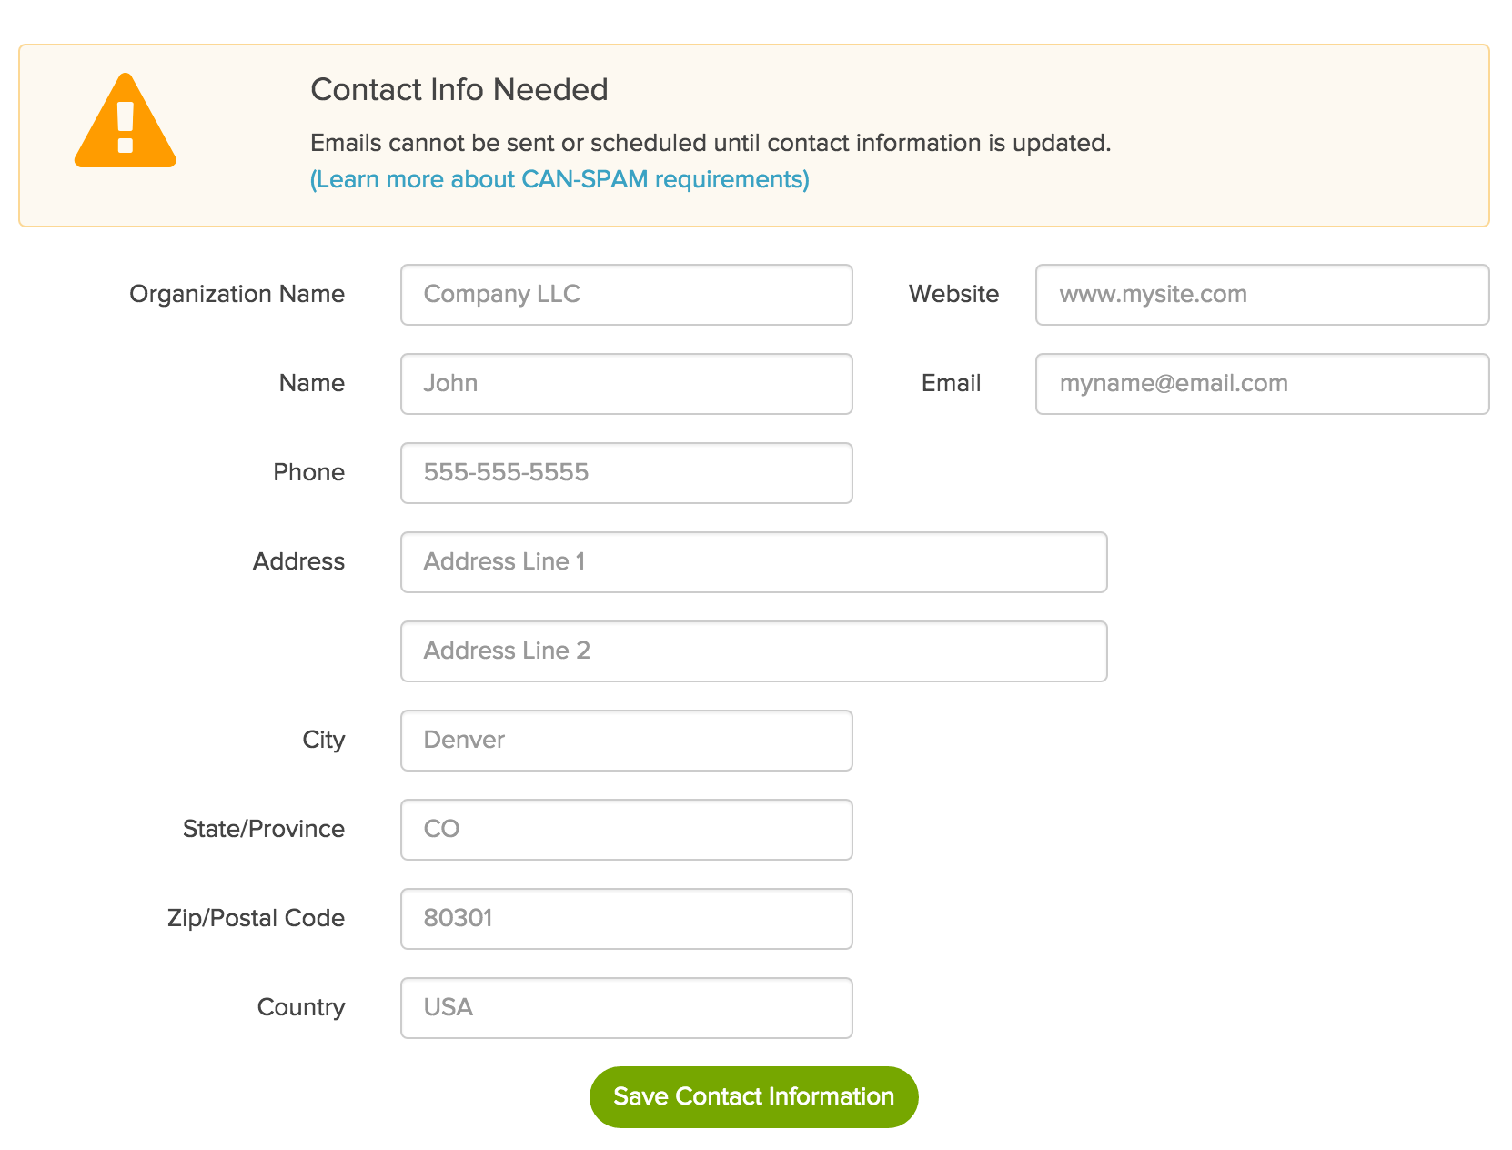Click the Phone number input field
1512x1150 pixels.
point(626,473)
